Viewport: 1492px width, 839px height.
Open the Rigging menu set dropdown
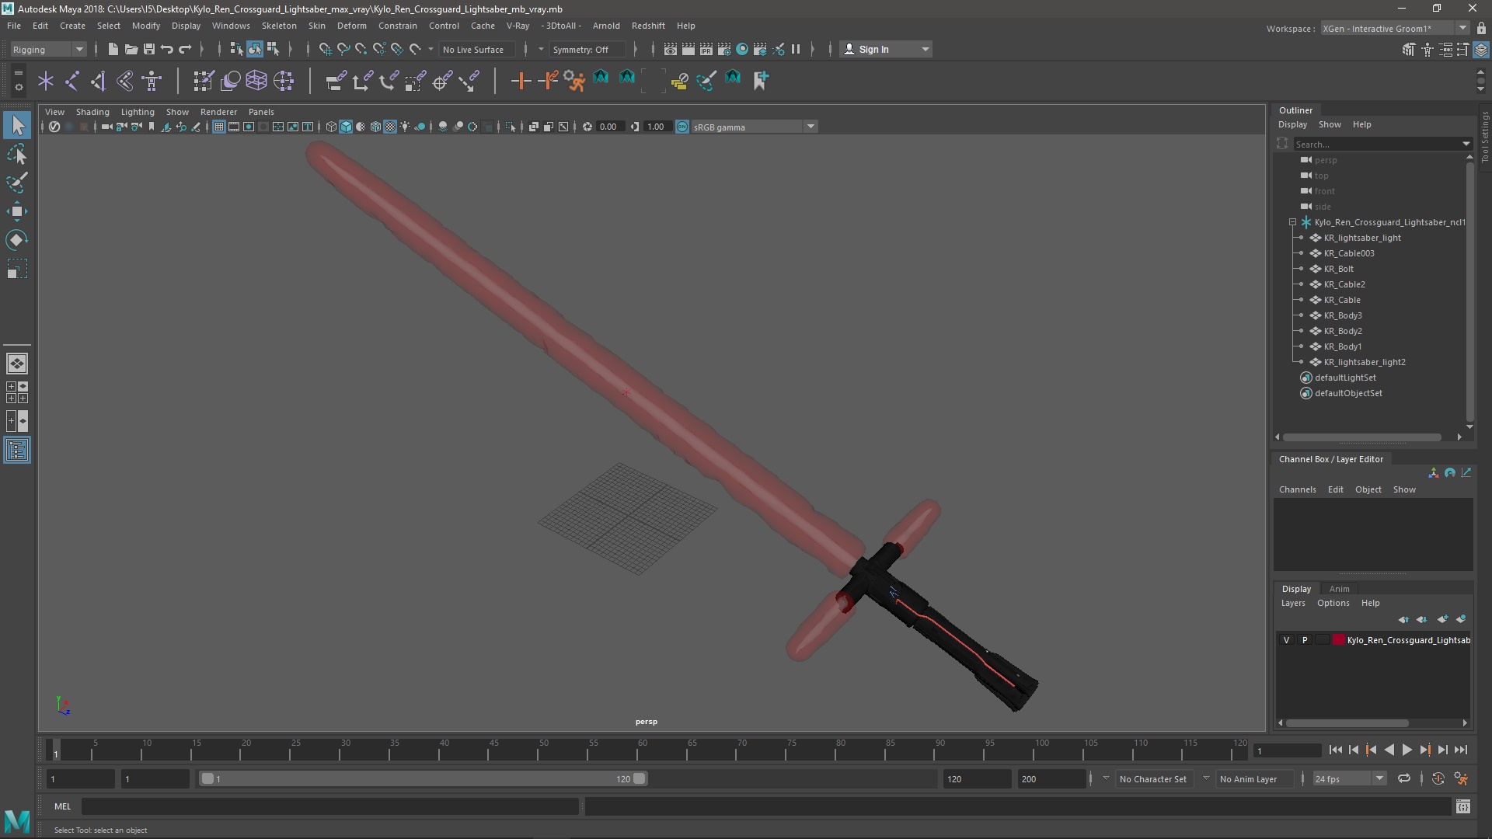tap(48, 49)
